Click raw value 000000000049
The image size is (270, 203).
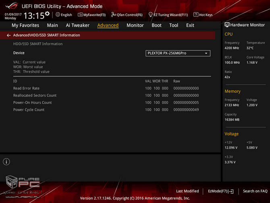tap(186, 110)
